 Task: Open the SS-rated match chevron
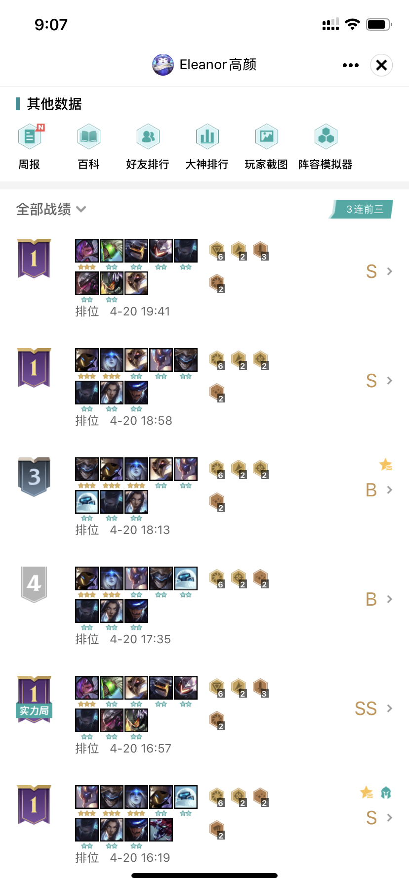click(x=390, y=709)
